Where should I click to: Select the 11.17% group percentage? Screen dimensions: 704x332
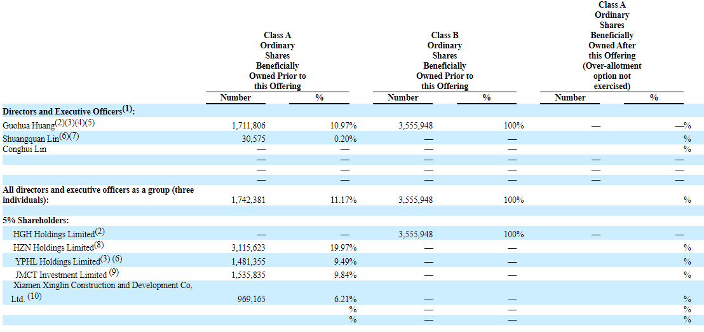[x=344, y=200]
